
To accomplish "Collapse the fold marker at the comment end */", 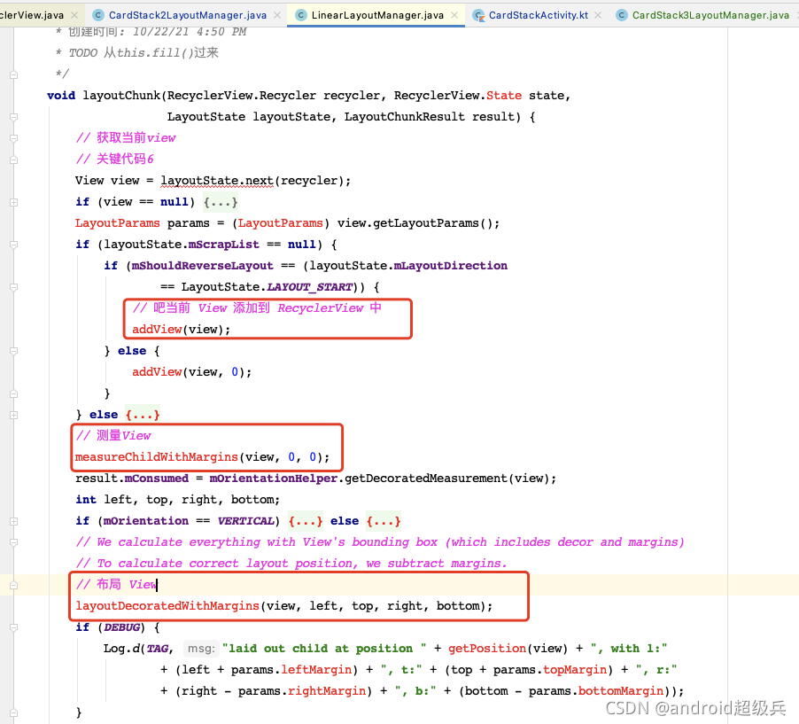I will [x=14, y=75].
